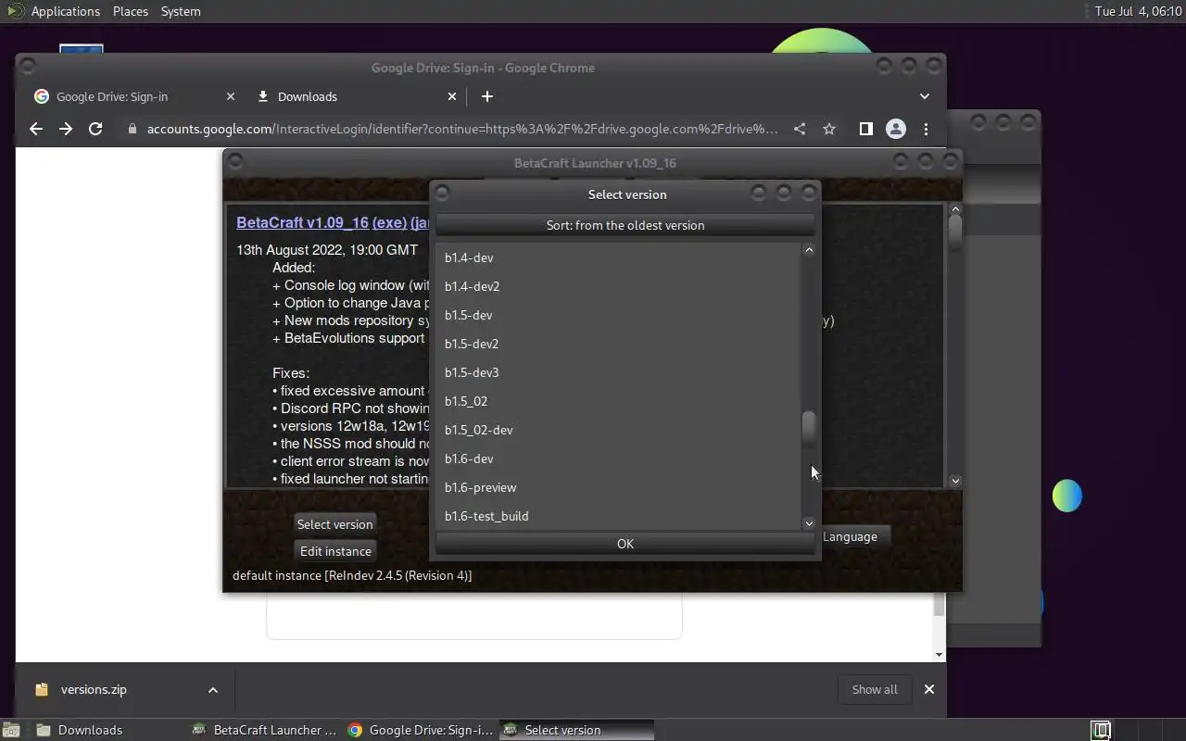Select version b1.6-dev in list

pos(618,458)
